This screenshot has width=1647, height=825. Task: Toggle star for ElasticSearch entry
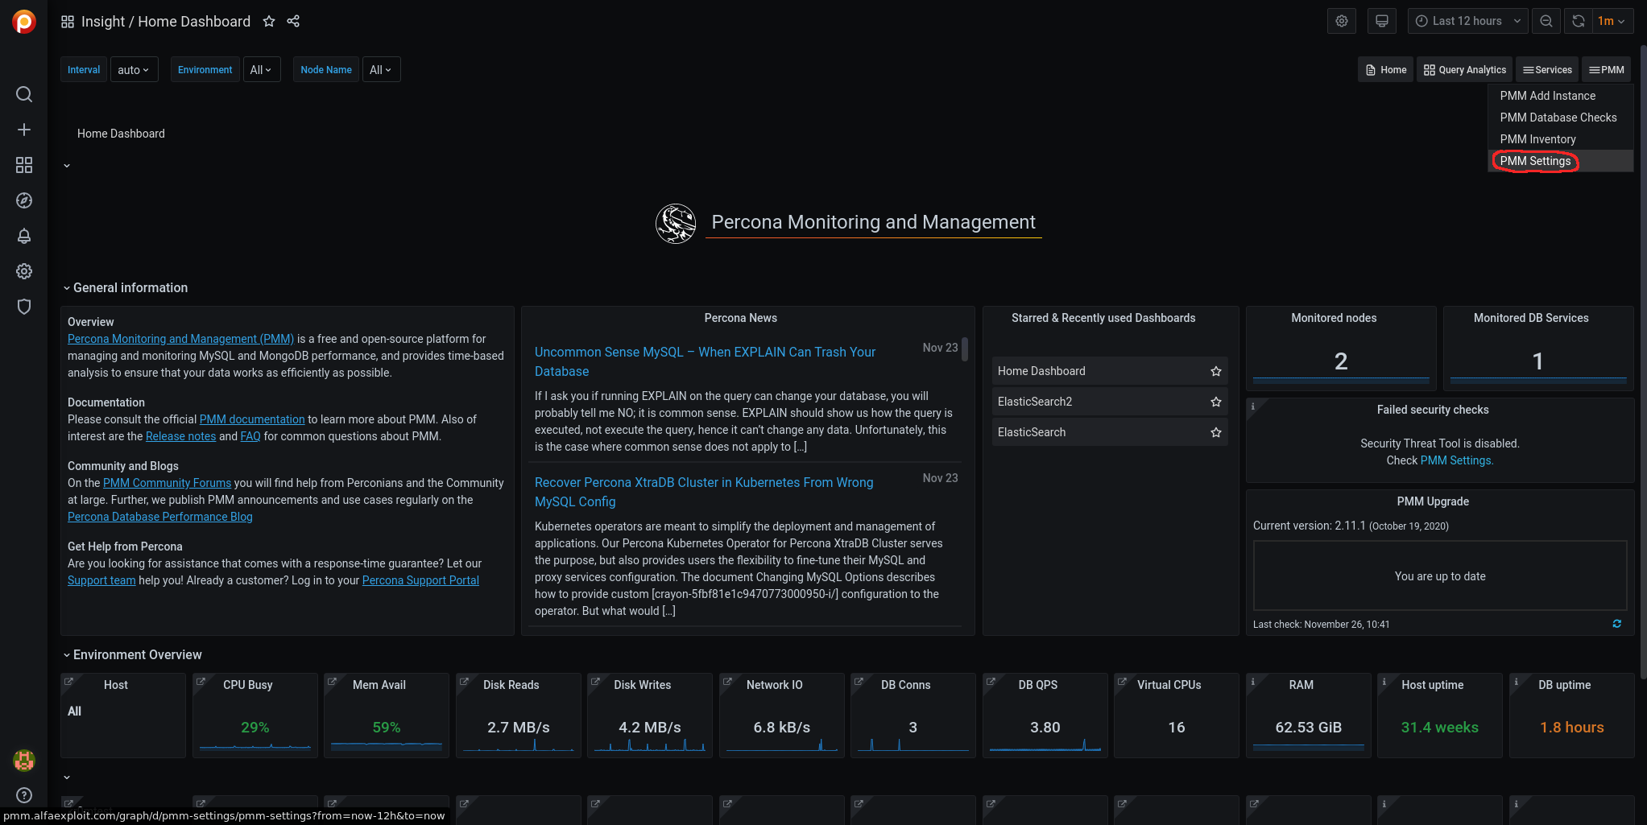pyautogui.click(x=1216, y=432)
